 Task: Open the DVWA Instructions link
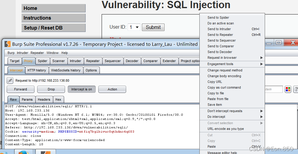coord(54,18)
